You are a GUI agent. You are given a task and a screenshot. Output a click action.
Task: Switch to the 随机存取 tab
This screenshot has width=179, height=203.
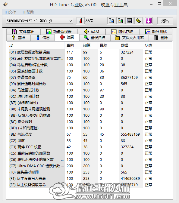coord(122,32)
